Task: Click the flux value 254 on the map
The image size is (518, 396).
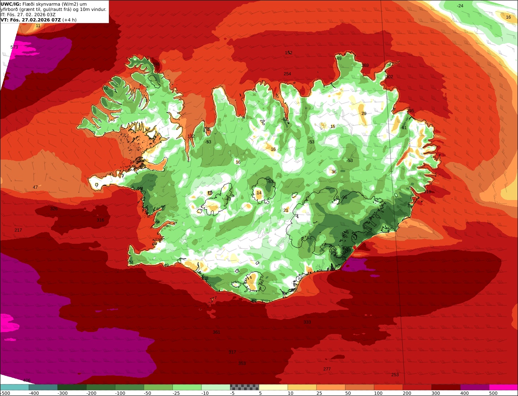Action: coord(287,74)
